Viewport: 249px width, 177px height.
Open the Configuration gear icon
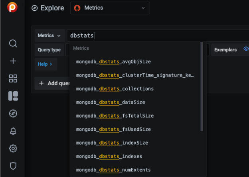pos(13,149)
